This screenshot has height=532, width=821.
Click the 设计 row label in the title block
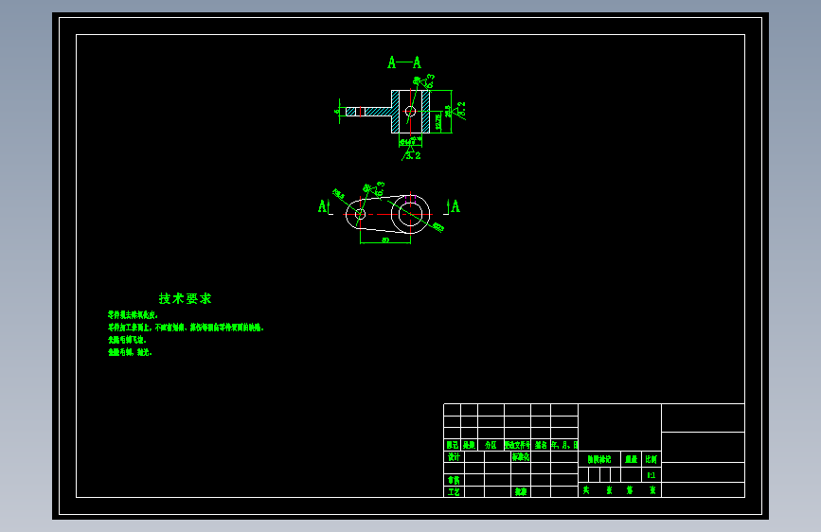coord(454,456)
